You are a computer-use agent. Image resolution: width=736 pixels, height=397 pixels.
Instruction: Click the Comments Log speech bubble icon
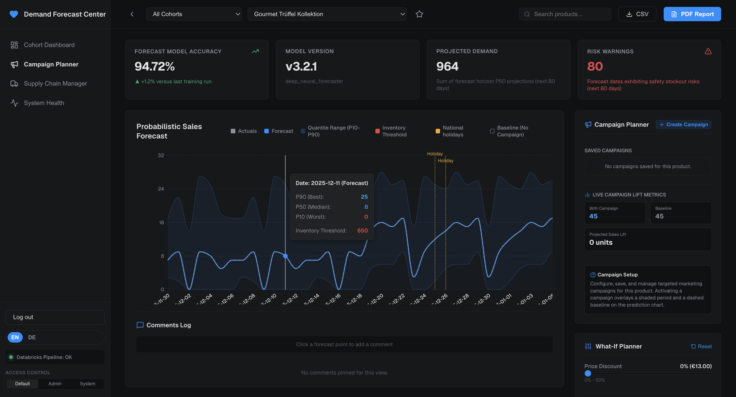pyautogui.click(x=140, y=325)
